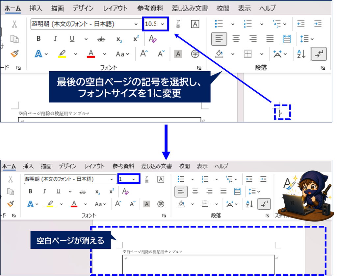Image resolution: width=337 pixels, height=276 pixels.
Task: Click Bold in bottom ribbon
Action: (31, 191)
